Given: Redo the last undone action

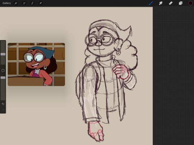Looking at the screenshot, I should click(x=3, y=110).
